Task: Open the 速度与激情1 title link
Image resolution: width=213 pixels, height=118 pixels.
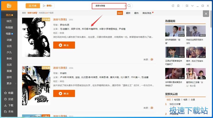Action: (60, 20)
